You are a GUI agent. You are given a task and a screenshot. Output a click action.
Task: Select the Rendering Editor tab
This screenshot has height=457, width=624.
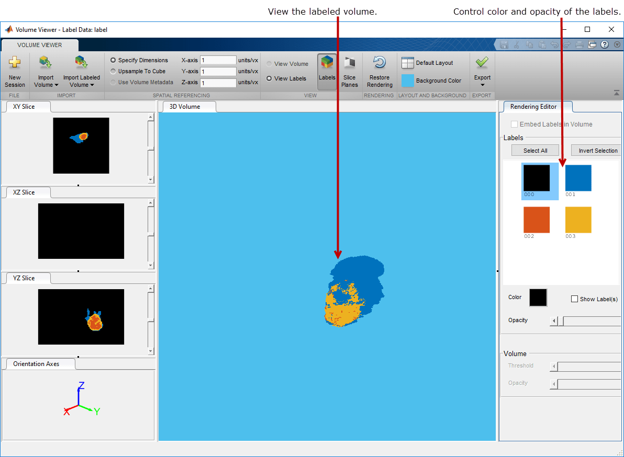click(x=538, y=107)
